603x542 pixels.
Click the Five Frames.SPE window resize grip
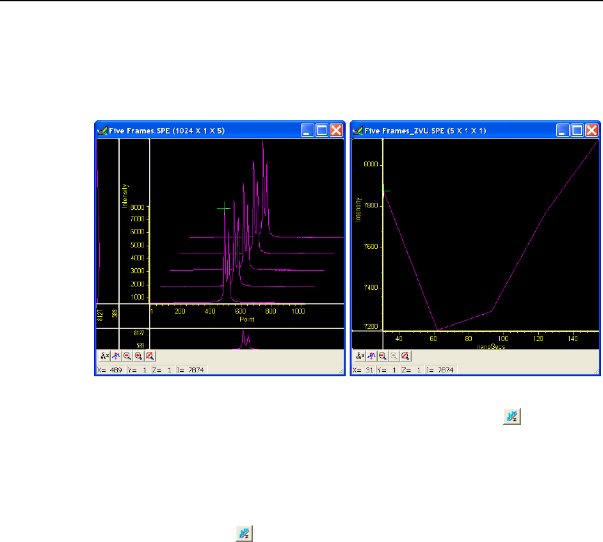341,371
